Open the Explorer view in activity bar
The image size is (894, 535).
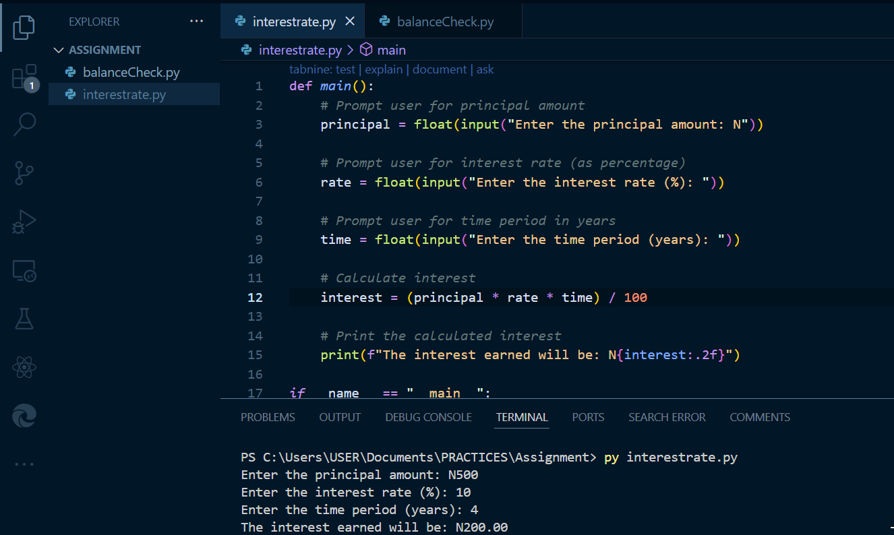(24, 27)
